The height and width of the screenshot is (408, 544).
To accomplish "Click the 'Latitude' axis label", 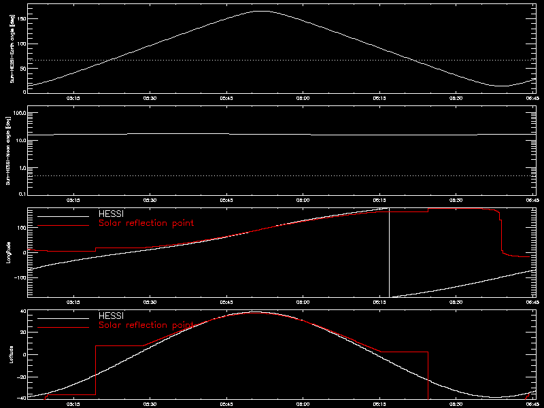I will (12, 354).
